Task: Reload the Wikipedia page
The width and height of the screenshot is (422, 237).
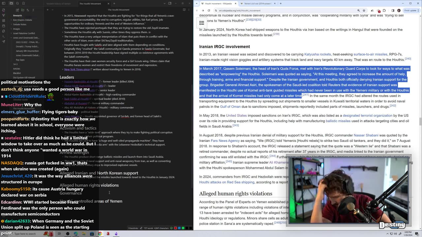Action: point(209,11)
